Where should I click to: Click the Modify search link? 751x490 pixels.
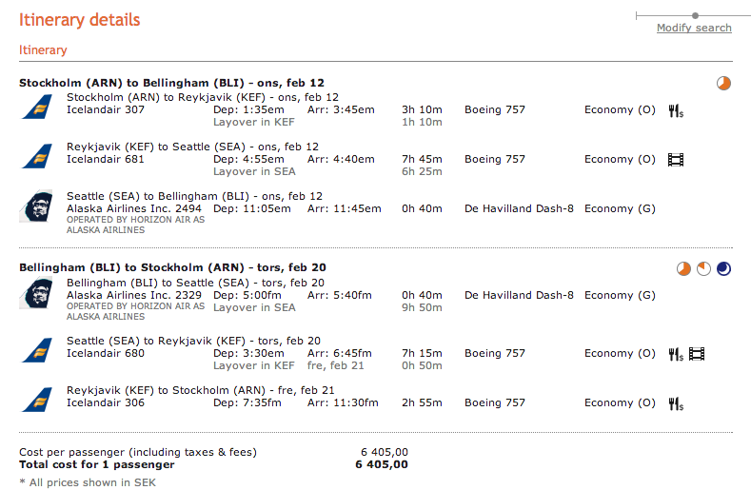pyautogui.click(x=694, y=28)
